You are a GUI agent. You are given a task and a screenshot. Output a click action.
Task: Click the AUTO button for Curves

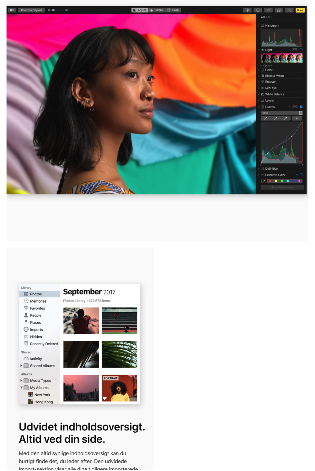tap(295, 107)
